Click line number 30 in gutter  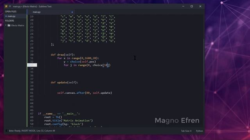tap(32, 55)
